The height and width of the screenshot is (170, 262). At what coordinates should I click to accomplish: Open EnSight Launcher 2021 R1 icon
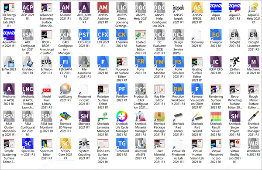click(x=253, y=35)
